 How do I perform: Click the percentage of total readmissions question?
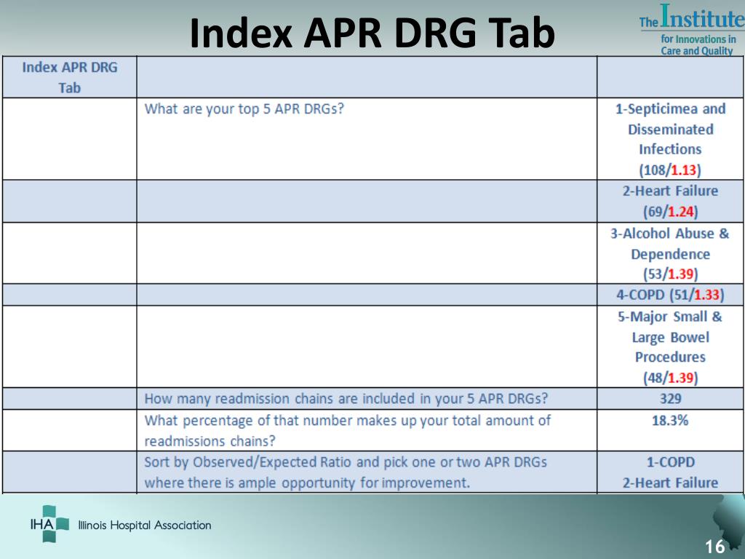click(x=347, y=431)
